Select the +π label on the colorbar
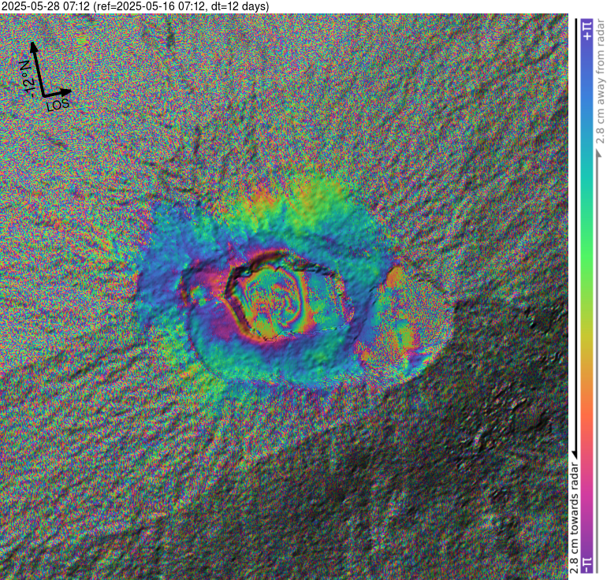607x580 pixels. pos(587,32)
